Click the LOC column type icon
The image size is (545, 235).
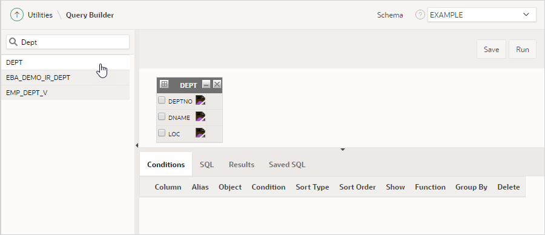[200, 133]
